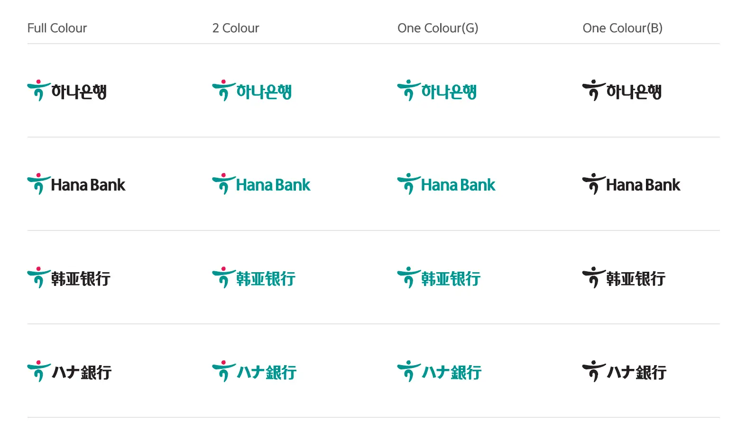Select the full colour Japanese ハナ銀行 logo
This screenshot has height=441, width=737.
point(69,371)
